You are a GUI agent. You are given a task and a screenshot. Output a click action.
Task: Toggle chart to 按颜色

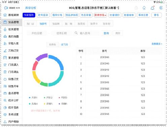coord(53,45)
